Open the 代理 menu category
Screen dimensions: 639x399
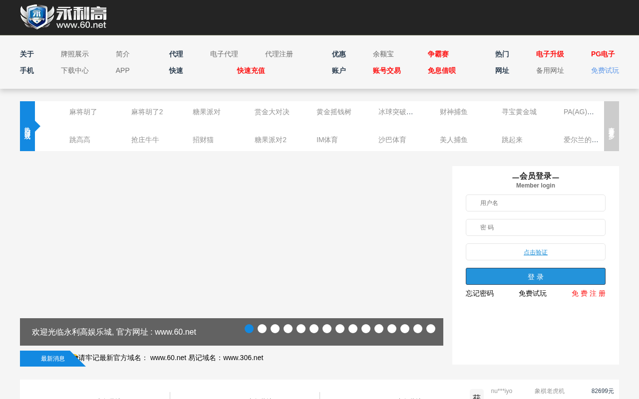[176, 54]
